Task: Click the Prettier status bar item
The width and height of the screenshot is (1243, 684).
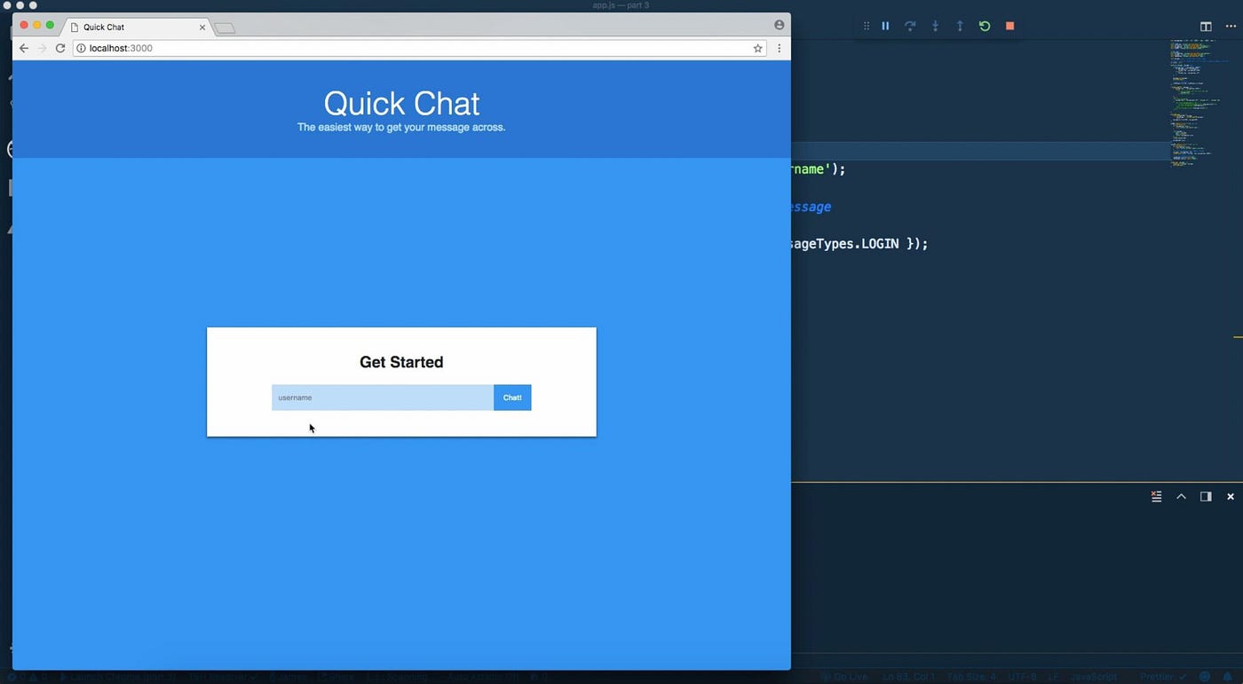Action: pos(1163,677)
